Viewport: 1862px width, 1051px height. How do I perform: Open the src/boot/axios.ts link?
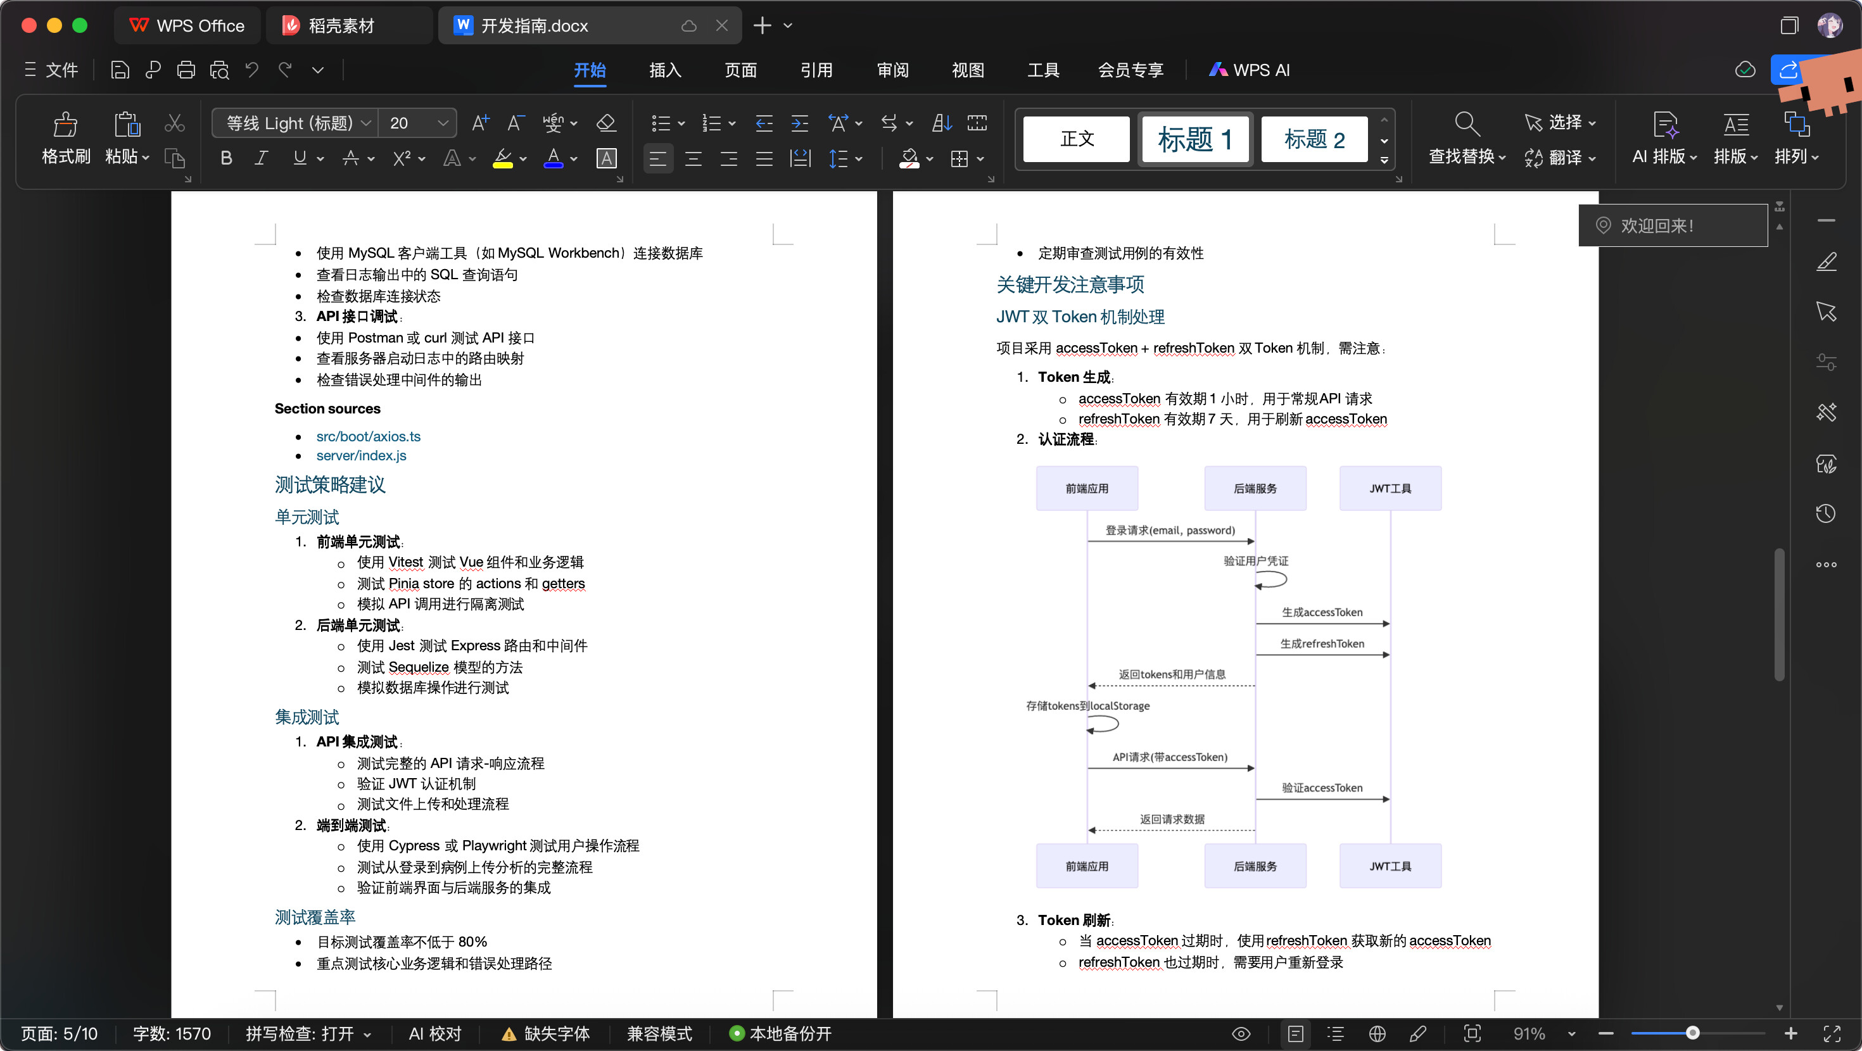coord(369,437)
